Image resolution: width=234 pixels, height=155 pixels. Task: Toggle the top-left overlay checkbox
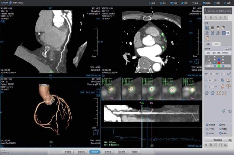207,125
